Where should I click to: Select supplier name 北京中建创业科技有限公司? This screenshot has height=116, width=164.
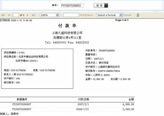click(33, 57)
